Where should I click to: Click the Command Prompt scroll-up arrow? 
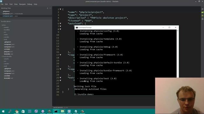tap(178, 31)
